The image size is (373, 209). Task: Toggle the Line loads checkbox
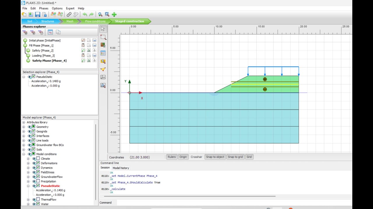[34, 140]
